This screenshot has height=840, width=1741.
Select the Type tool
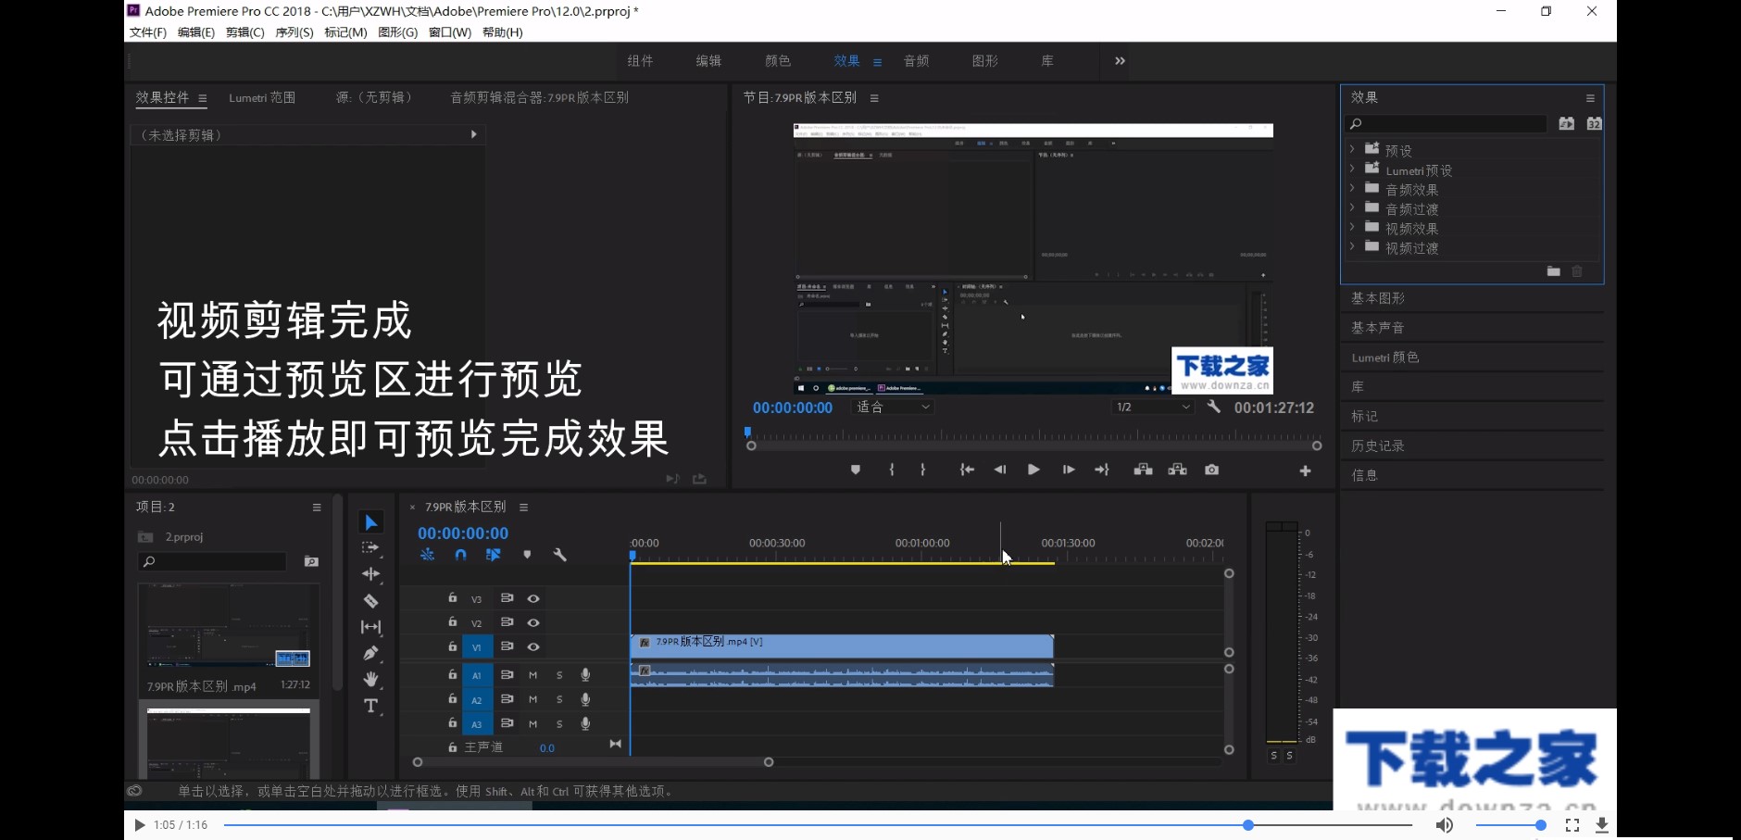(371, 706)
